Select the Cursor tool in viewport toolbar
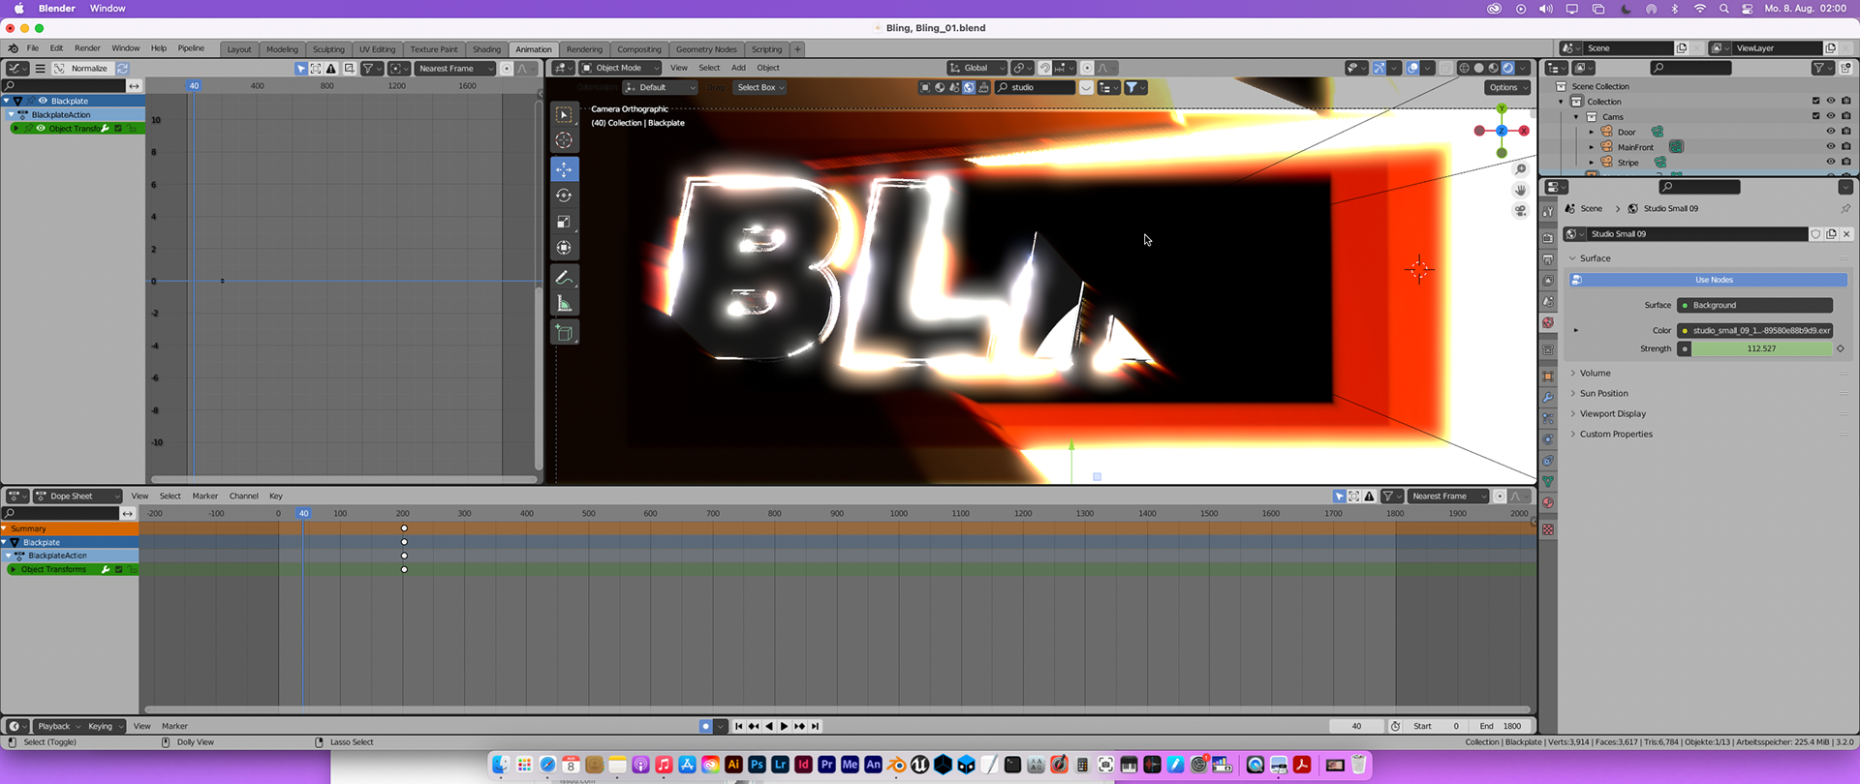Viewport: 1860px width, 784px height. 564,140
